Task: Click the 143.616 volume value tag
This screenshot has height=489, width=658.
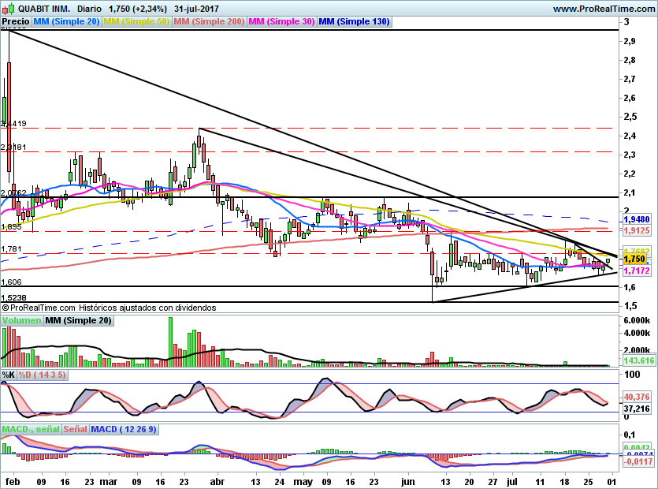Action: click(x=639, y=360)
